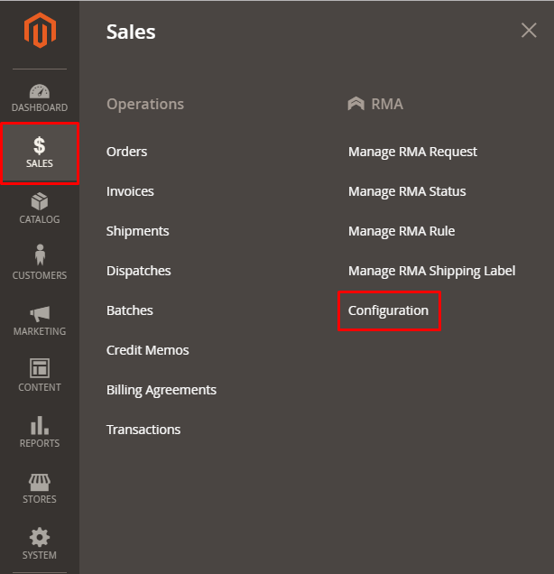Open the Marketing megaphone icon

[40, 314]
